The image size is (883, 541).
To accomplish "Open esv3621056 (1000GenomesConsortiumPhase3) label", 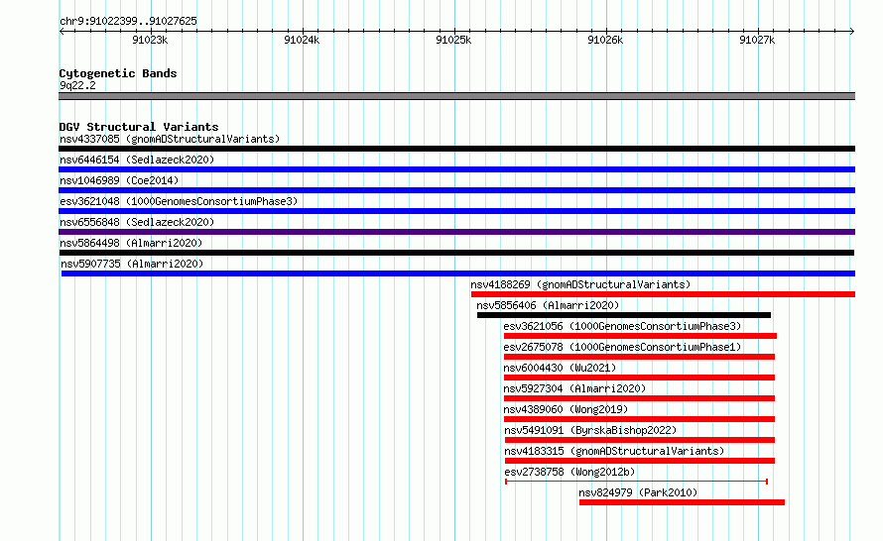I will [x=622, y=326].
